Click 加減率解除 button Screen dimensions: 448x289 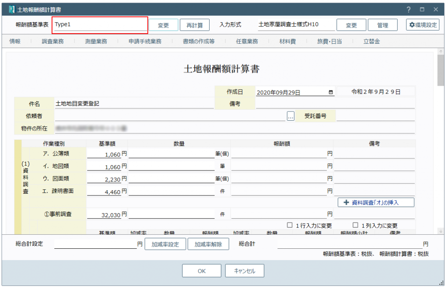208,244
